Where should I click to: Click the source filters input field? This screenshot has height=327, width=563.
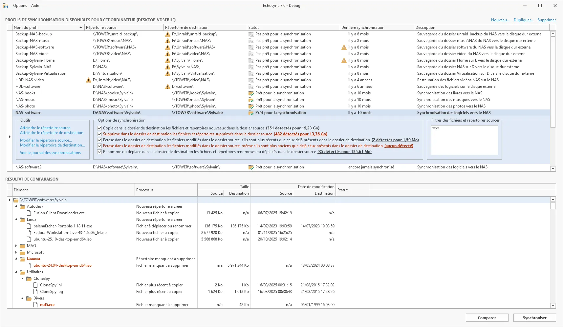click(x=464, y=140)
